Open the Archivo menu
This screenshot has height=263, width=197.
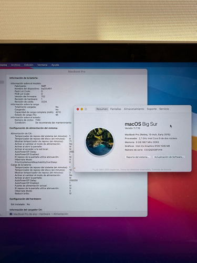16,65
